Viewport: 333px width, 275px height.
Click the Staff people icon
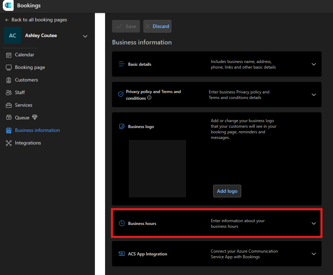pyautogui.click(x=9, y=93)
